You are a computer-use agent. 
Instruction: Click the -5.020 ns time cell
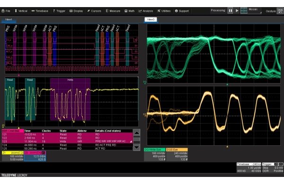click(x=30, y=134)
